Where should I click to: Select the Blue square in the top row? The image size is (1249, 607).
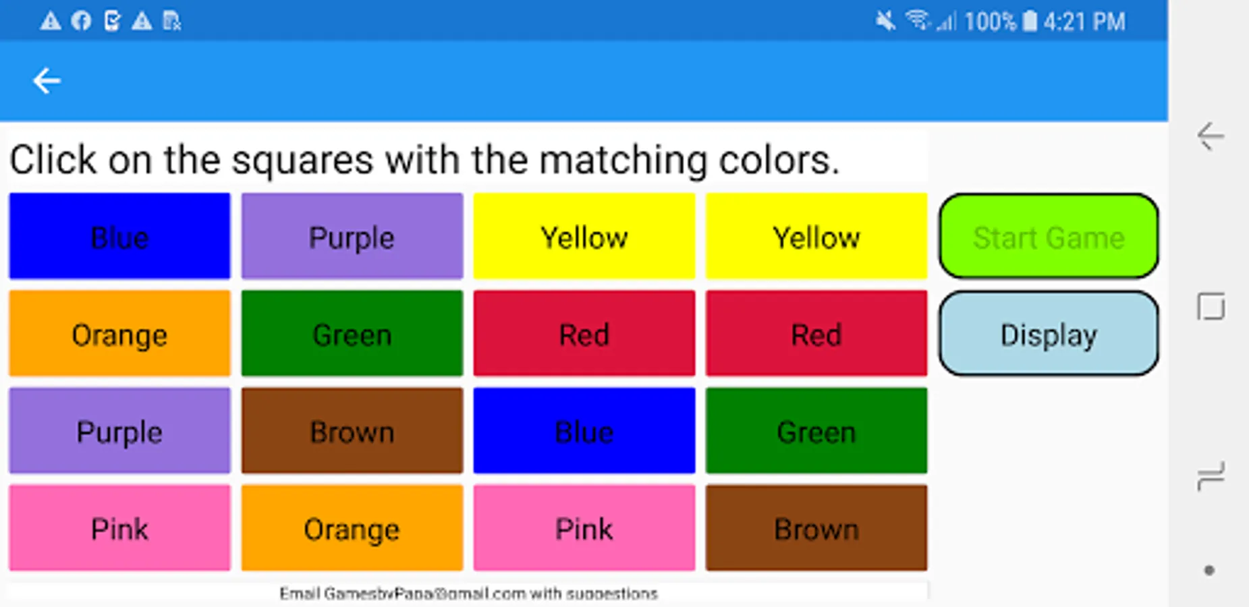coord(119,236)
